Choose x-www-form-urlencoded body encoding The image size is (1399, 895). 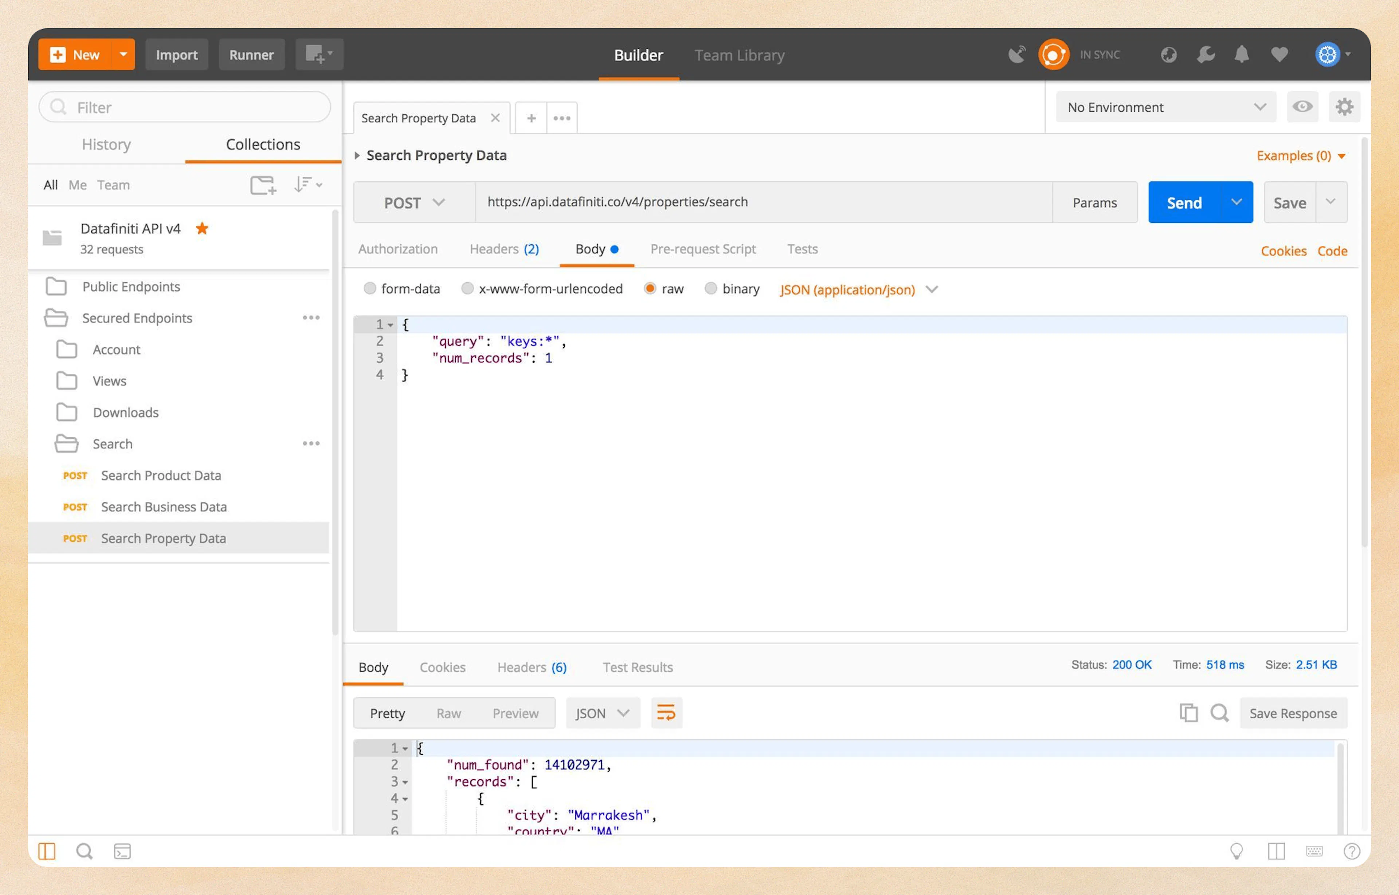[467, 289]
